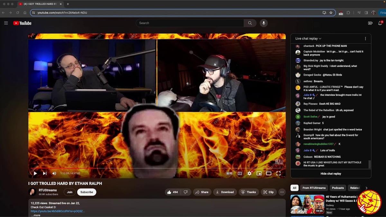Open more actions ellipsis below video
386x217 pixels.
pos(282,192)
